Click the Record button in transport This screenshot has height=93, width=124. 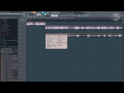(35, 14)
